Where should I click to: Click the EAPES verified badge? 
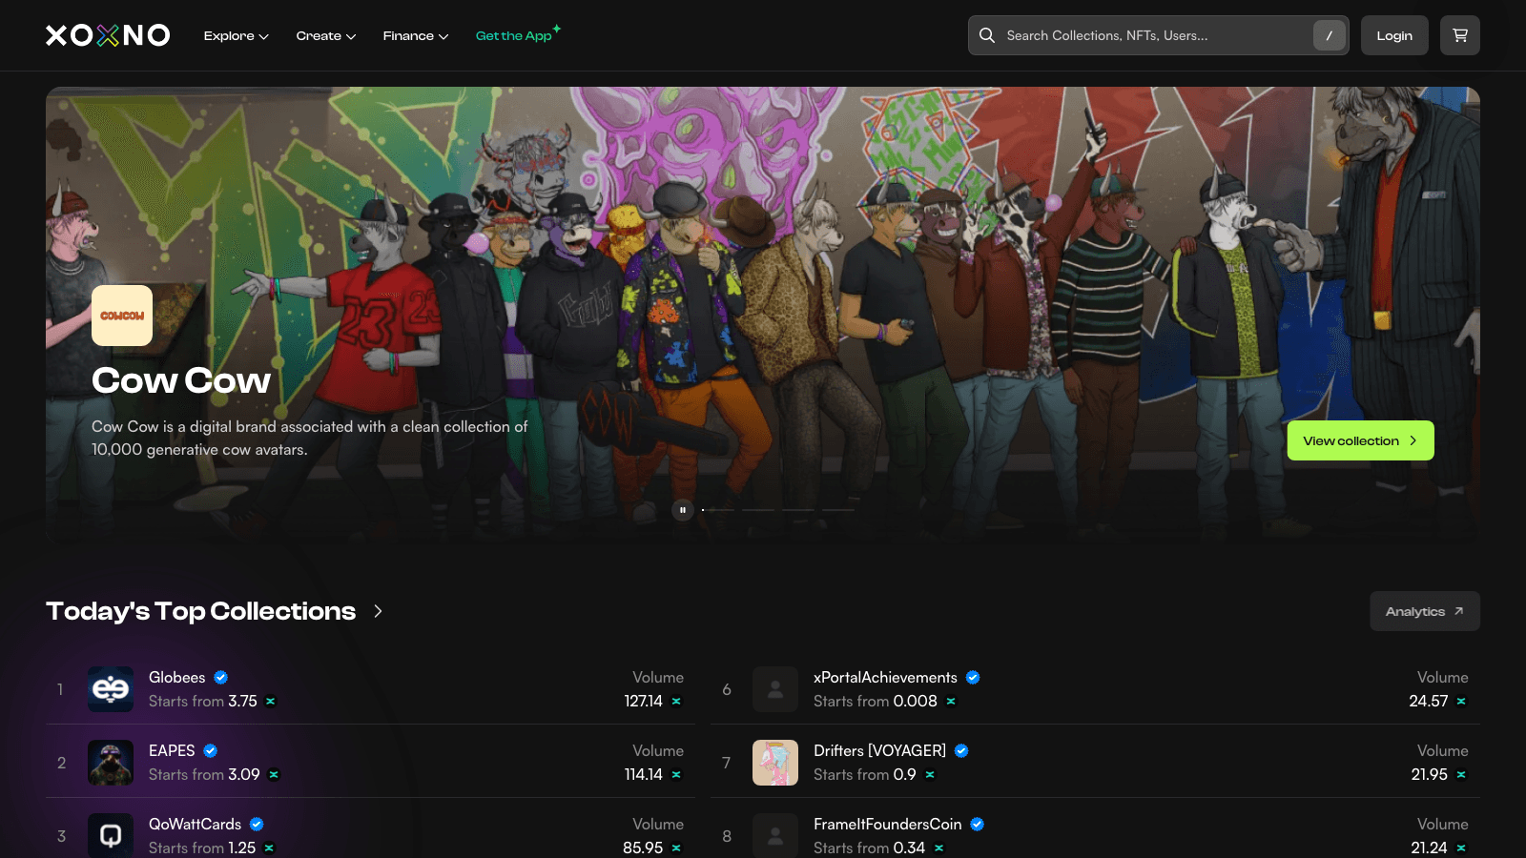click(x=211, y=750)
